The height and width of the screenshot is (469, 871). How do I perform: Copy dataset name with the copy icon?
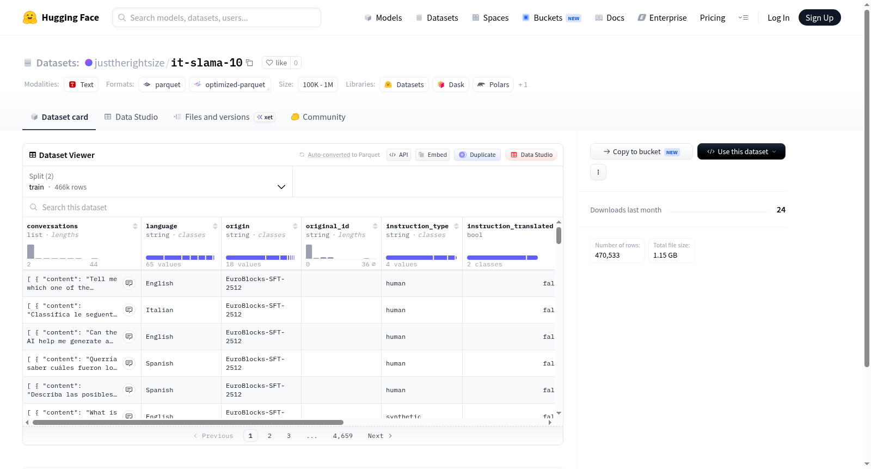click(249, 63)
